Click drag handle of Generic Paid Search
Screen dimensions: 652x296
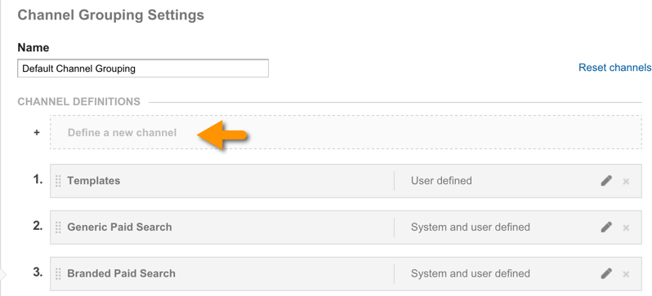coord(58,228)
